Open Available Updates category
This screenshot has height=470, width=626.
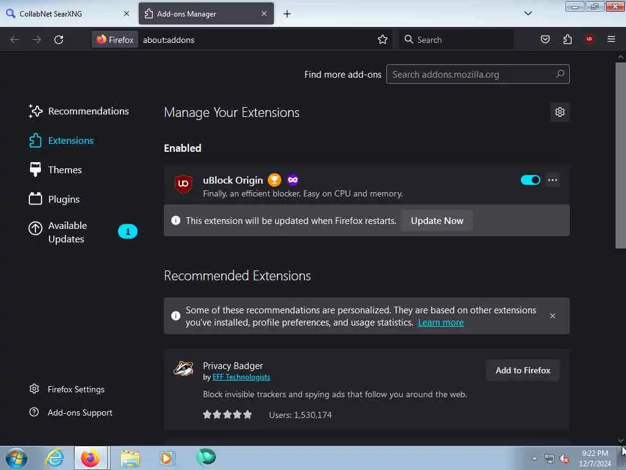tap(83, 232)
